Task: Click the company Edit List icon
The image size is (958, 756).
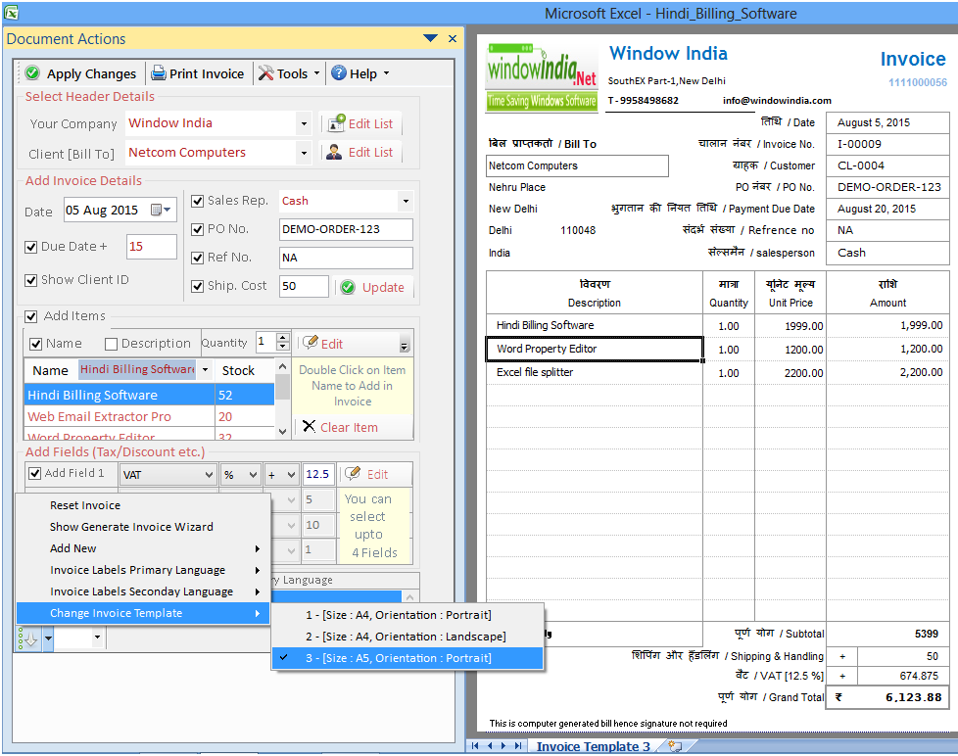Action: point(336,123)
